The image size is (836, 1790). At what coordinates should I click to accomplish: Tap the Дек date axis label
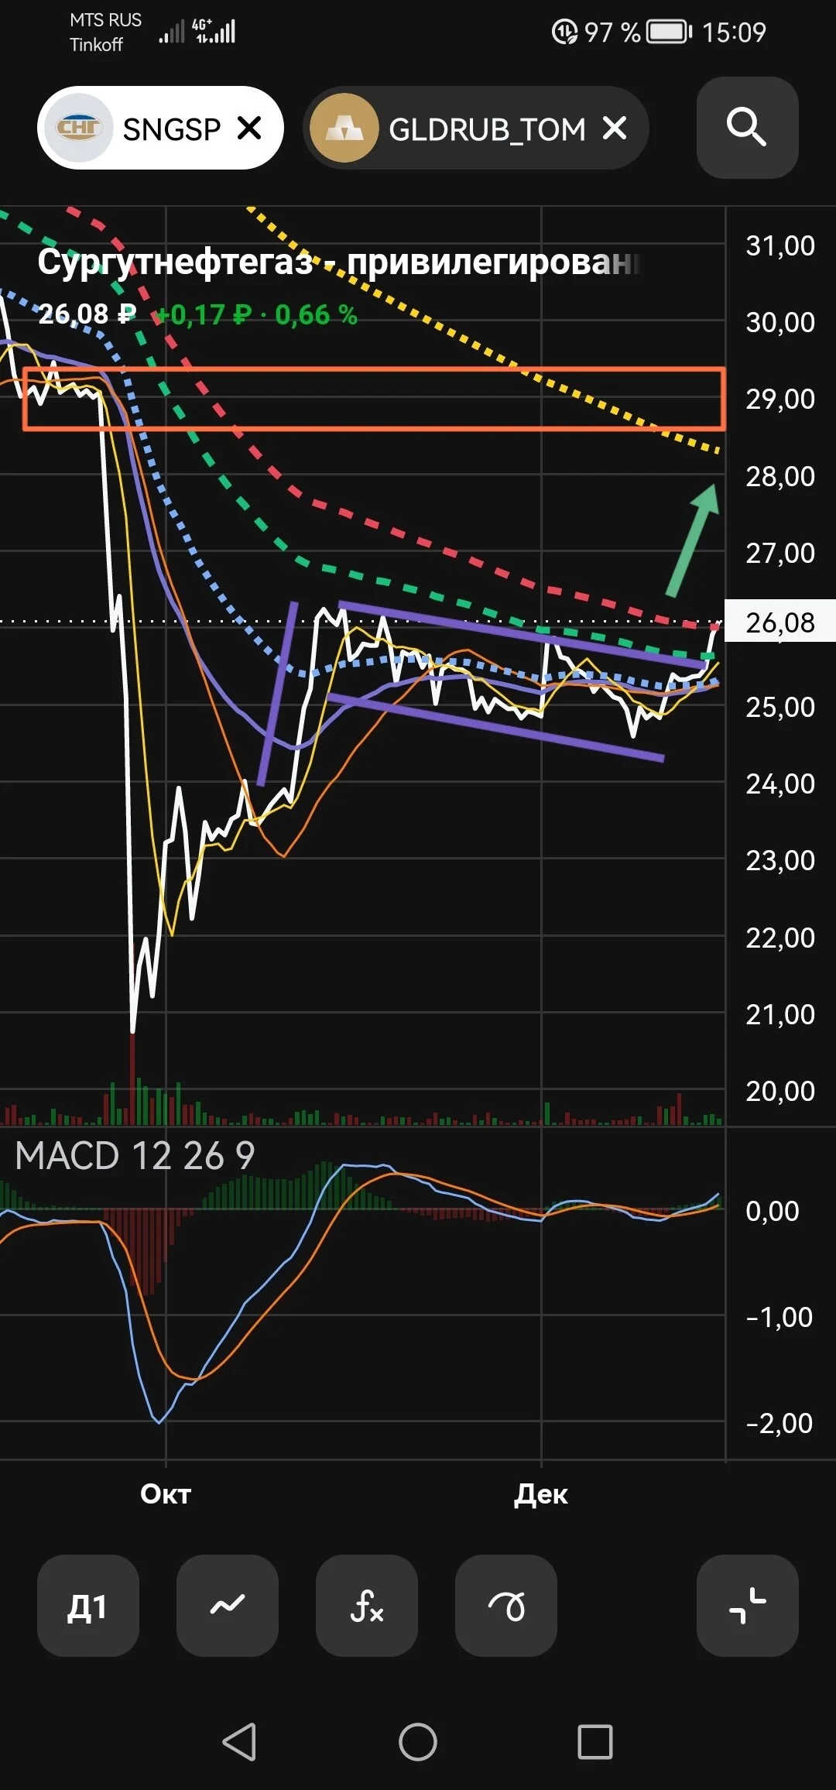click(x=541, y=1493)
